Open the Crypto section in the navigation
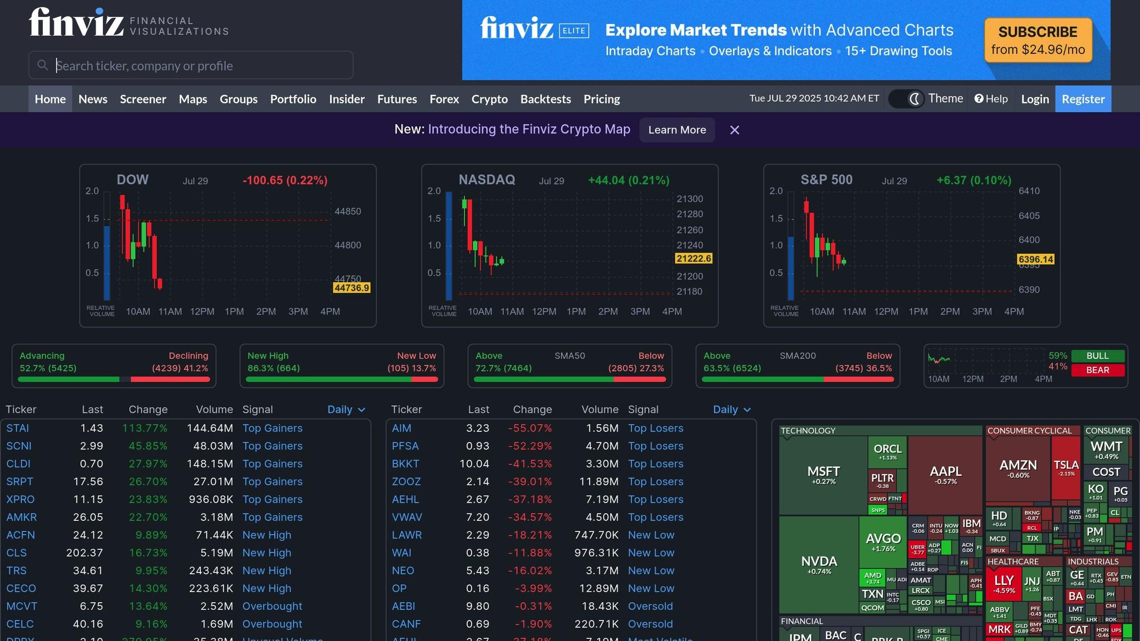This screenshot has height=641, width=1140. pyautogui.click(x=489, y=98)
